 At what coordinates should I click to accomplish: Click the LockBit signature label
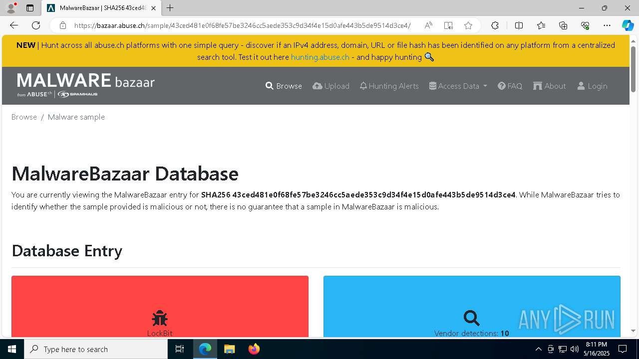[160, 333]
